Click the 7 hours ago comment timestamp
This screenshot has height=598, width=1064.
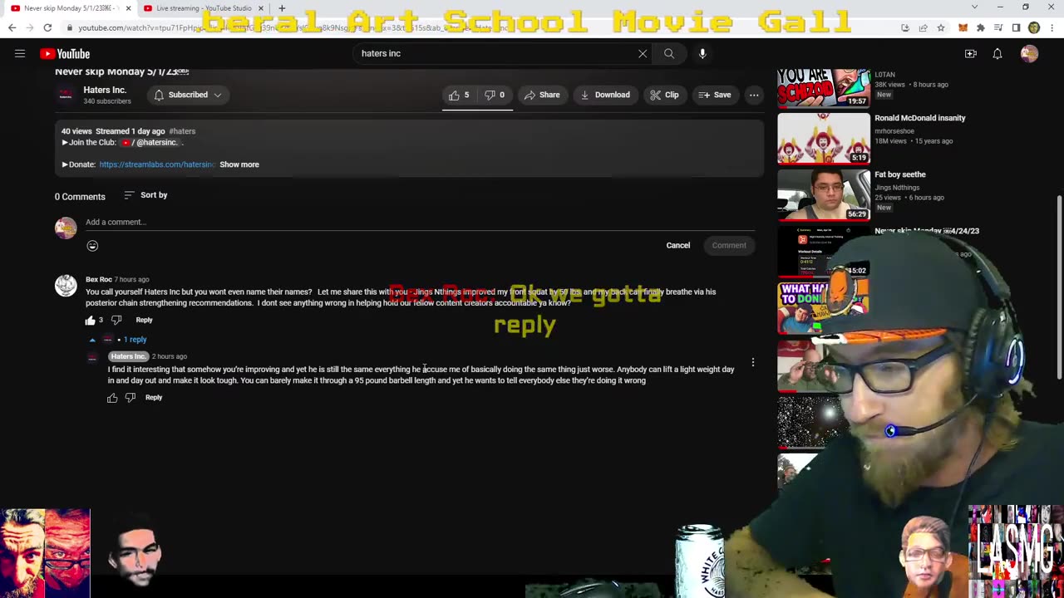[x=131, y=280]
